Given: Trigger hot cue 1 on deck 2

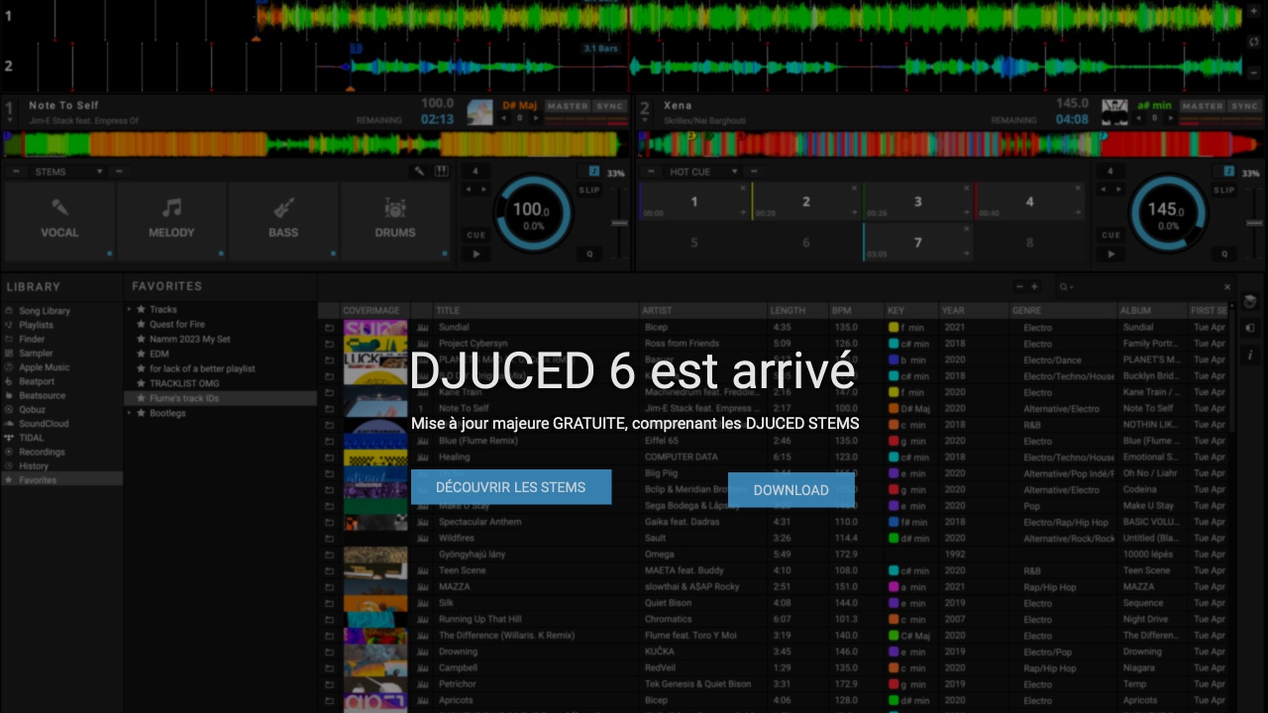Looking at the screenshot, I should [694, 202].
